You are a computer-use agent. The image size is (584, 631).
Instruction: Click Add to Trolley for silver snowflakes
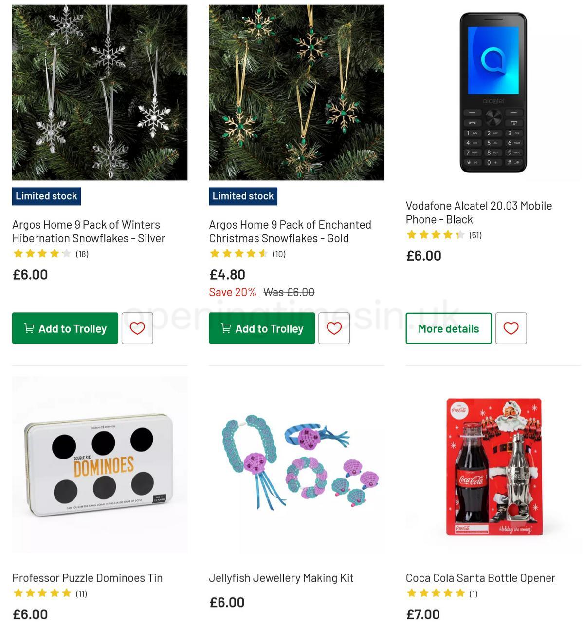tap(65, 328)
